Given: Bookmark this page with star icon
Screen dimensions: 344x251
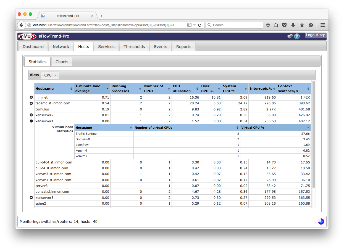Looking at the screenshot, I should tap(268, 25).
